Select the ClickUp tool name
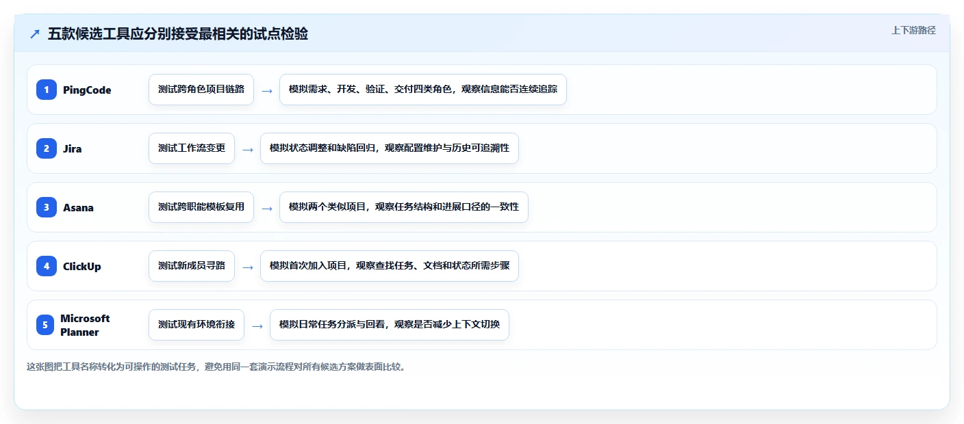The image size is (964, 424). tap(82, 266)
